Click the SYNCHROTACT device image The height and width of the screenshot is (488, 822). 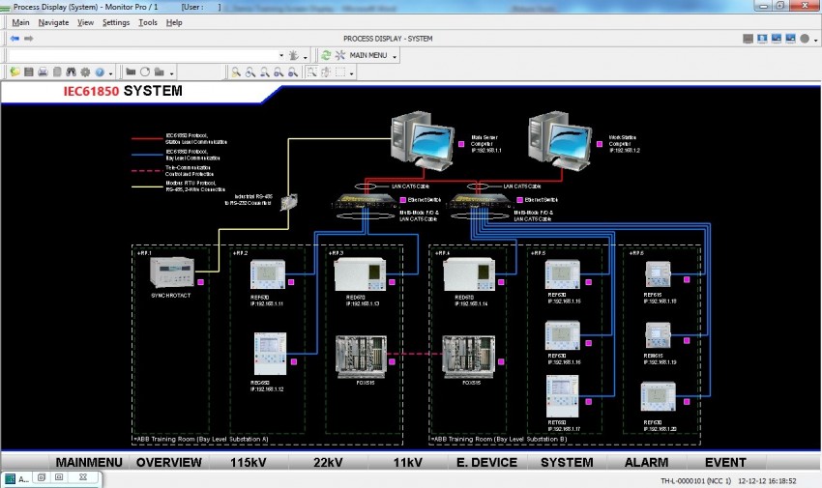tap(172, 273)
